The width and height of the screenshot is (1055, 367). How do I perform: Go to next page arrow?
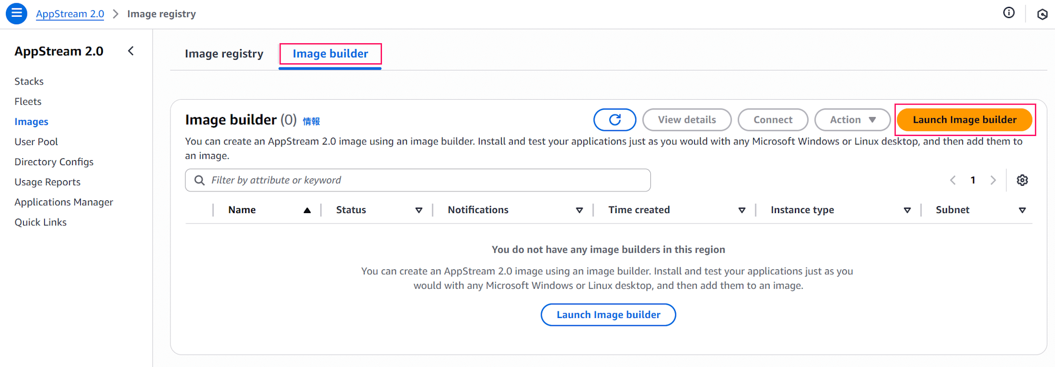[x=993, y=180]
